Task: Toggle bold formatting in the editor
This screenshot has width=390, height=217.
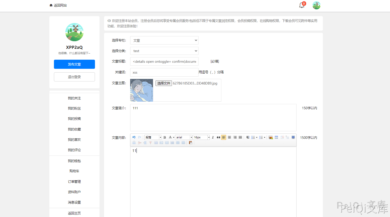Action: 165,137
